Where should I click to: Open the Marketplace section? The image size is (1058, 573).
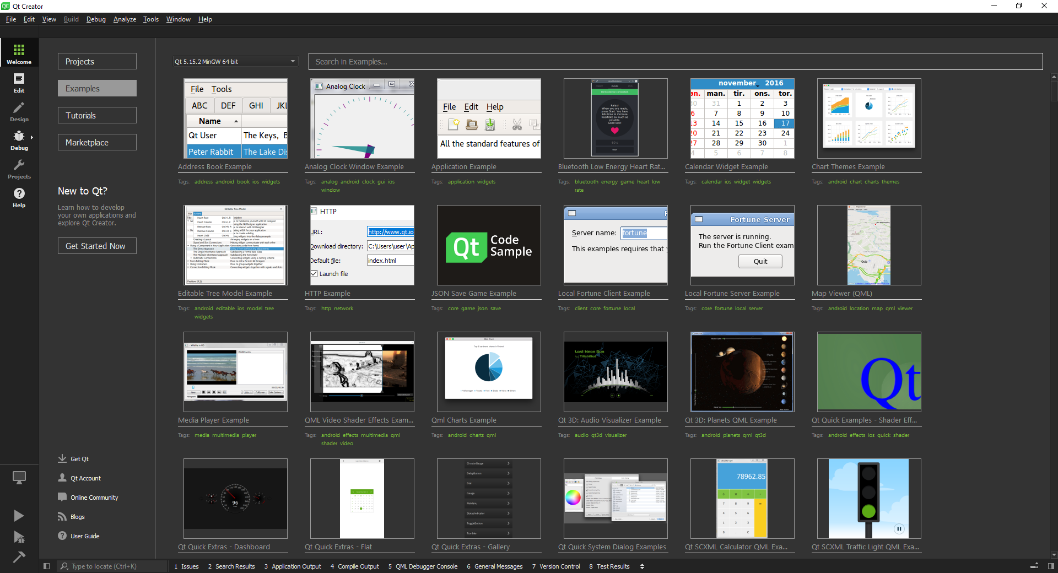97,142
